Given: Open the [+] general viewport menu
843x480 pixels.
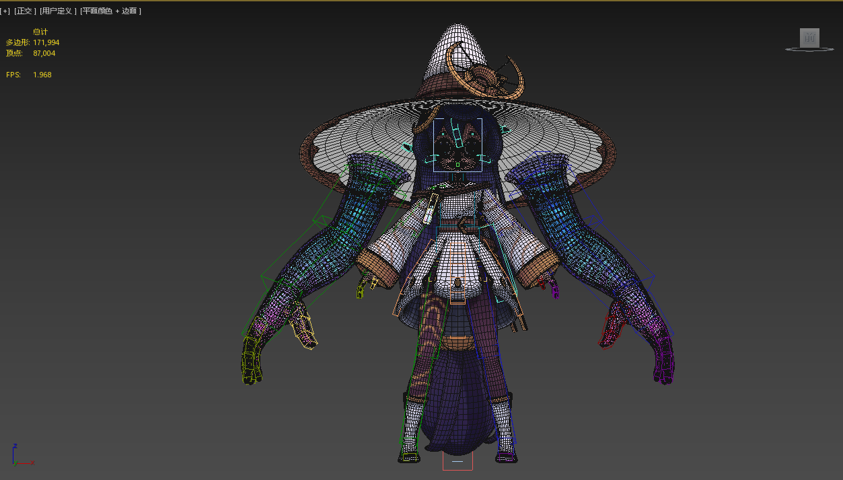Looking at the screenshot, I should (7, 10).
